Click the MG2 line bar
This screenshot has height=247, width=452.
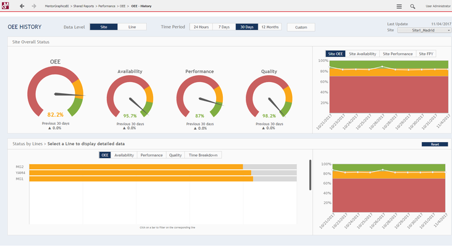coord(136,167)
